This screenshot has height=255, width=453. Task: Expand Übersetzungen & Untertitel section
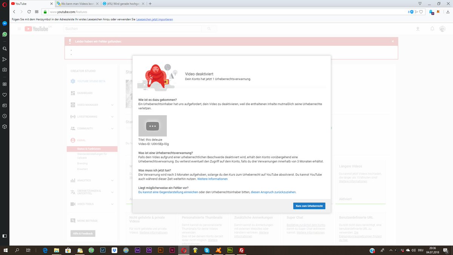tap(112, 192)
